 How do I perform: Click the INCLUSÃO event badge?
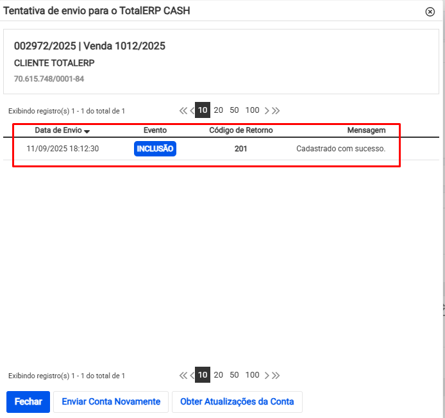pos(155,149)
